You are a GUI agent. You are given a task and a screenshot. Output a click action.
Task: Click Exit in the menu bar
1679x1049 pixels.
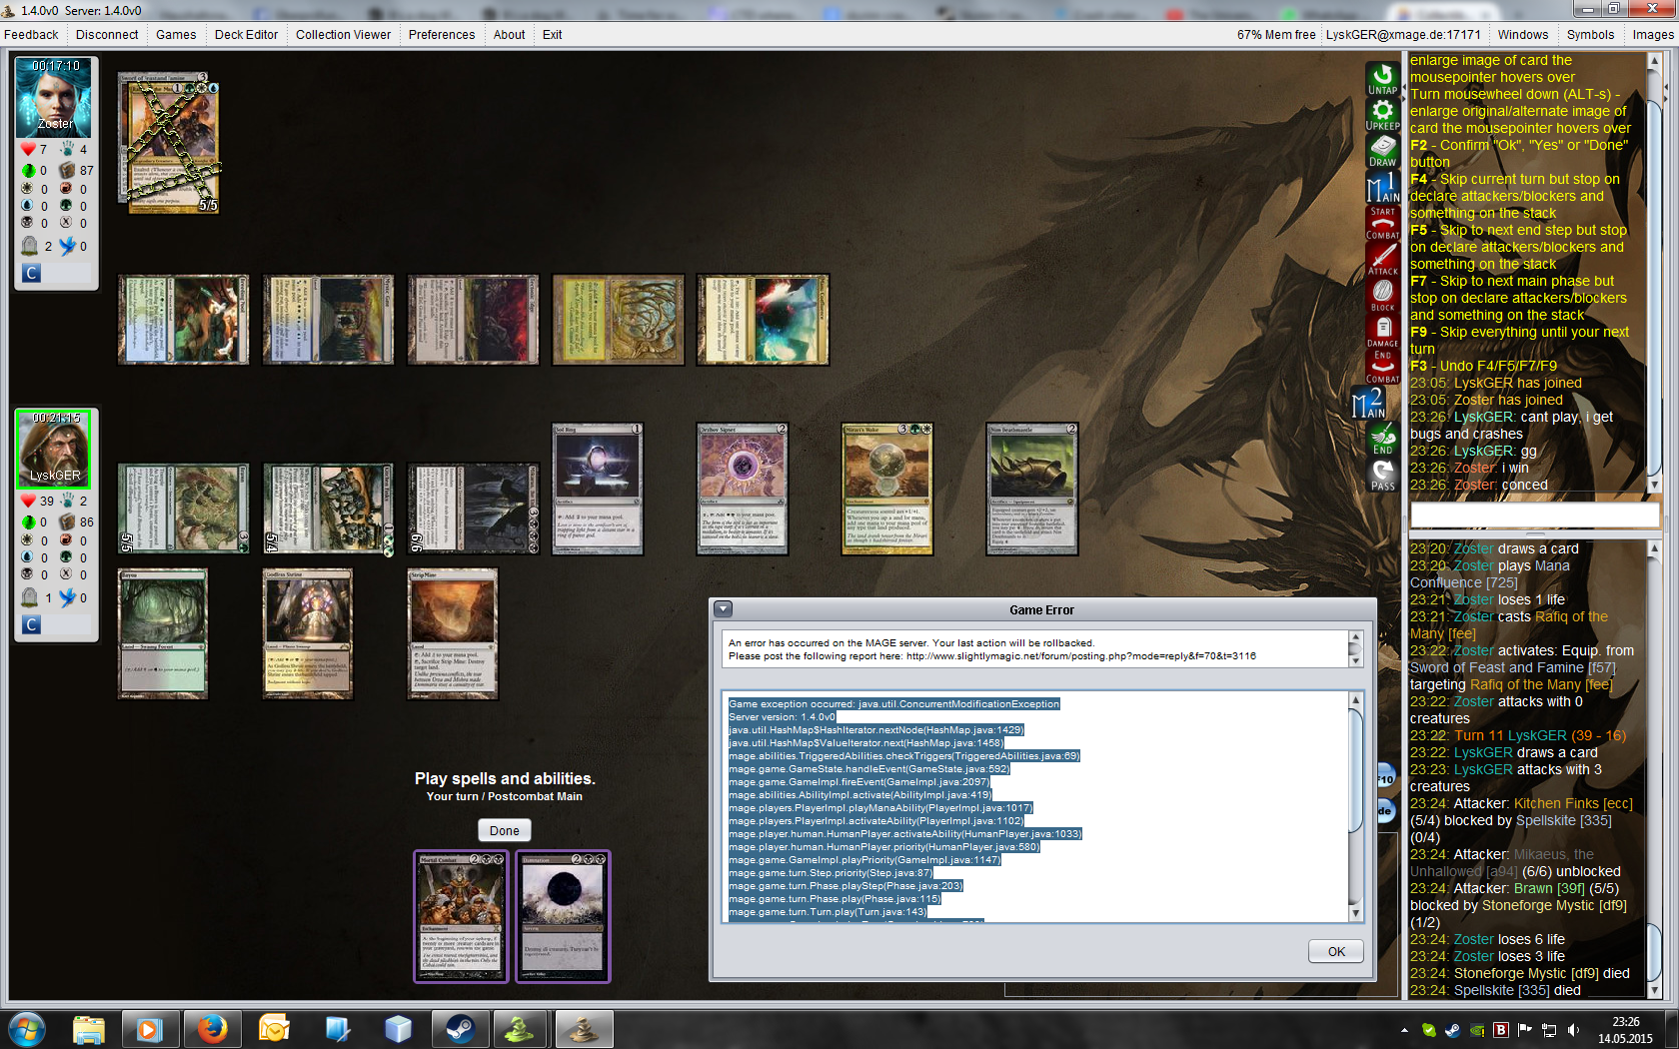(x=552, y=35)
